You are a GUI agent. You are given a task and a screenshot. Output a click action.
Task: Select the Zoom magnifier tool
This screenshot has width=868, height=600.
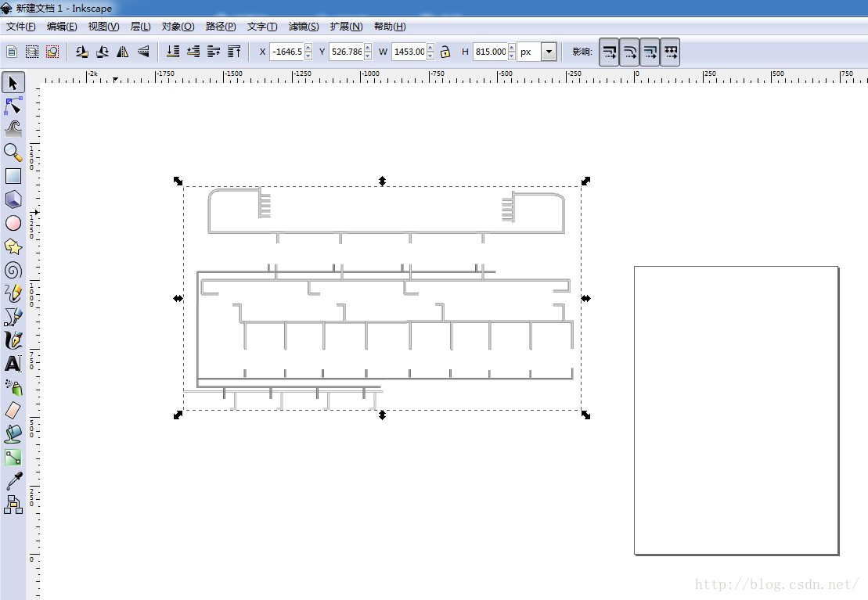13,153
